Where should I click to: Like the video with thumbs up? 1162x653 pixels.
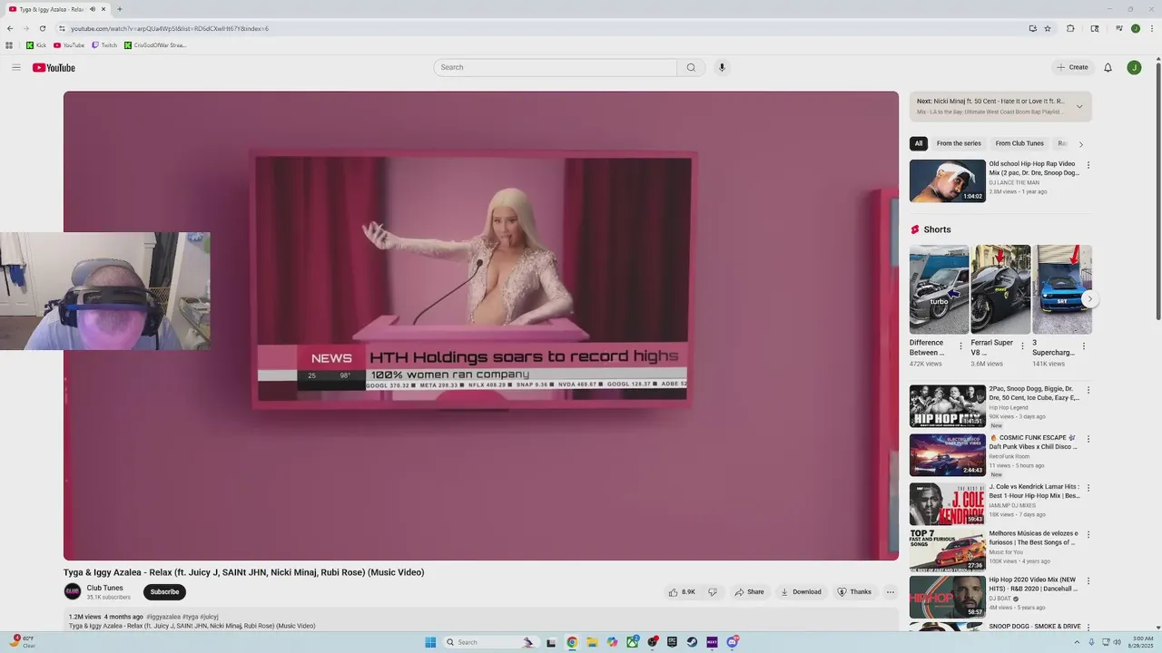(x=682, y=592)
